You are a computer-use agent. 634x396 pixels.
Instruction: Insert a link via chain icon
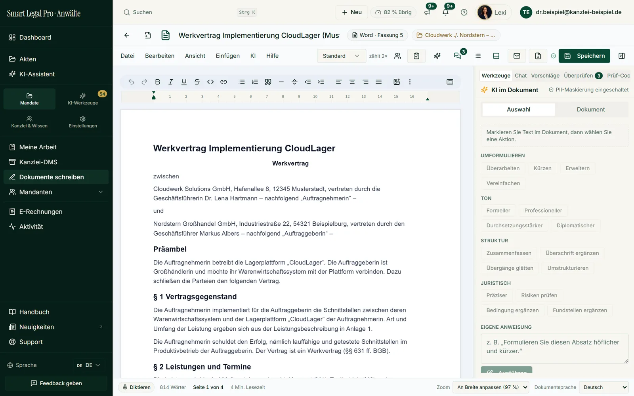click(223, 82)
